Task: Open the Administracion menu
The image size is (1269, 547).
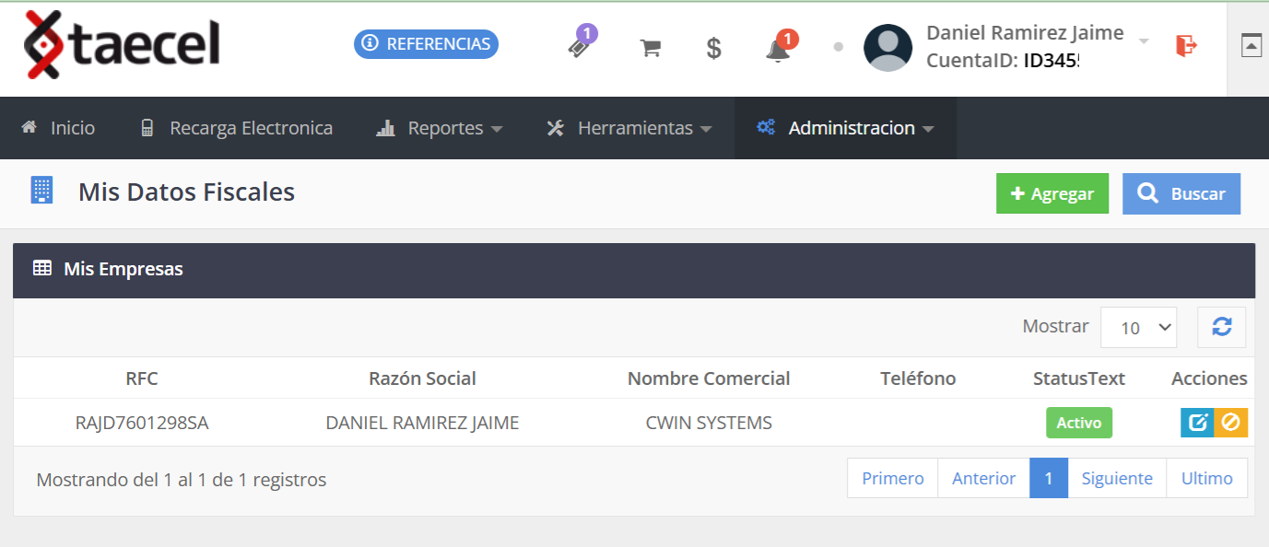Action: click(845, 128)
